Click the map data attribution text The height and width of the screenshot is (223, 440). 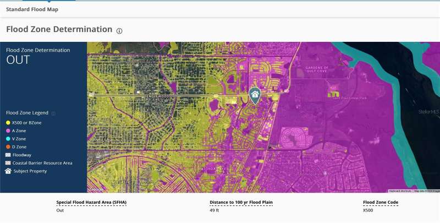[x=426, y=191]
